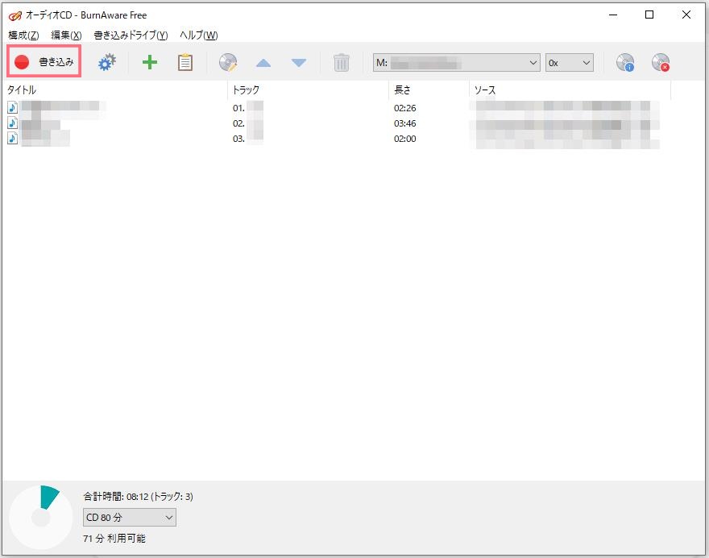Click the erase disc icon with red mark
The height and width of the screenshot is (558, 709).
tap(662, 61)
